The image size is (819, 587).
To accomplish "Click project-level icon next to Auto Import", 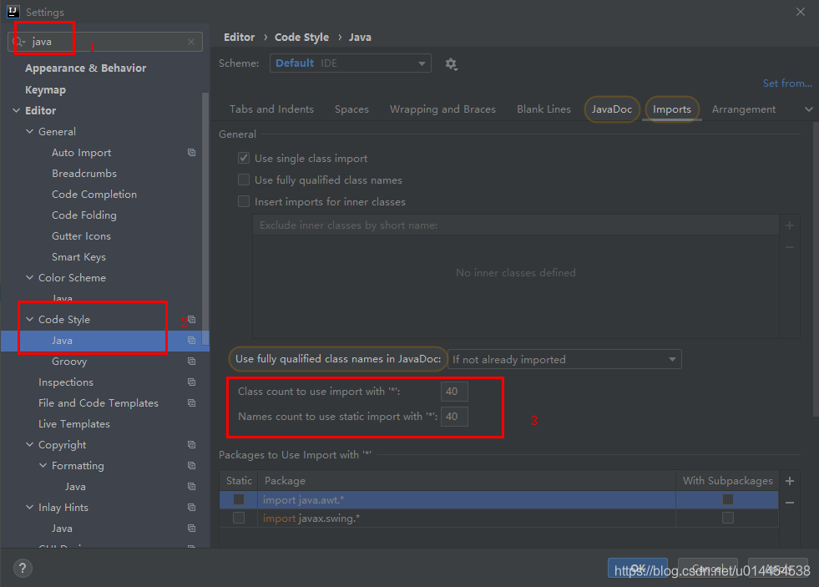I will (x=192, y=153).
